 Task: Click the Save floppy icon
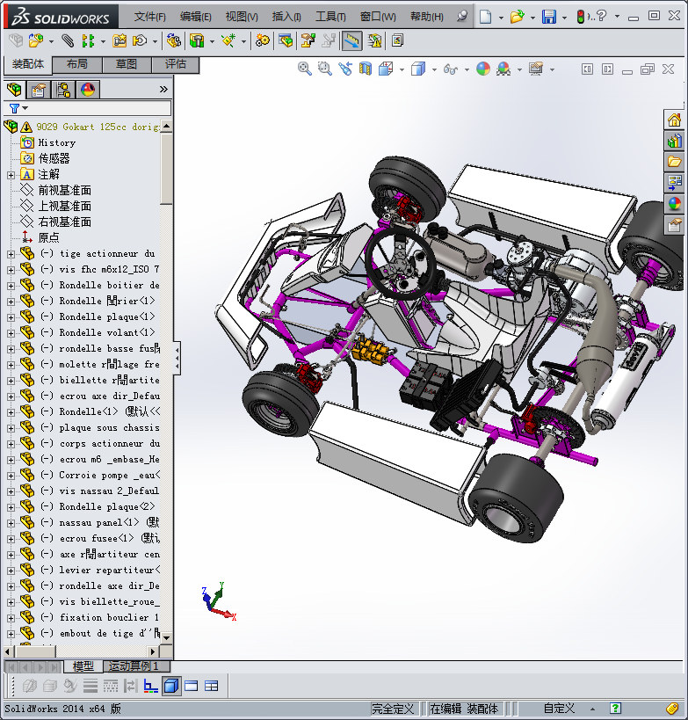549,17
